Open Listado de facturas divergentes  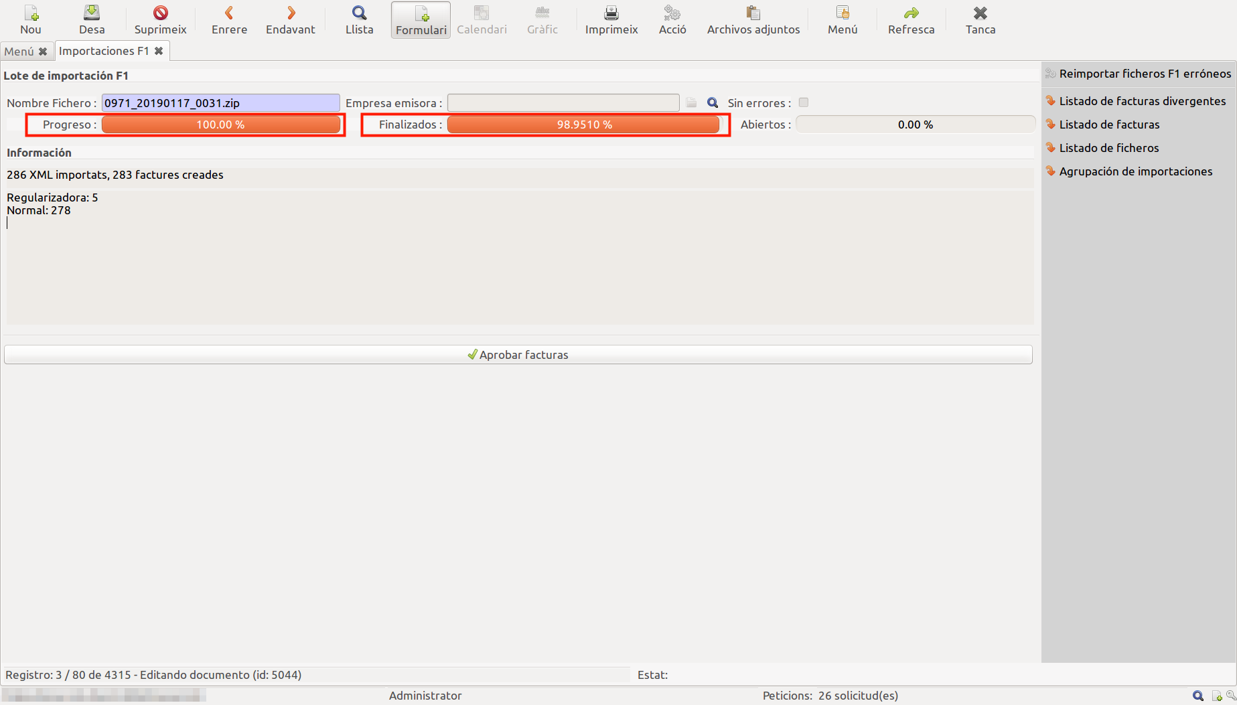coord(1142,101)
